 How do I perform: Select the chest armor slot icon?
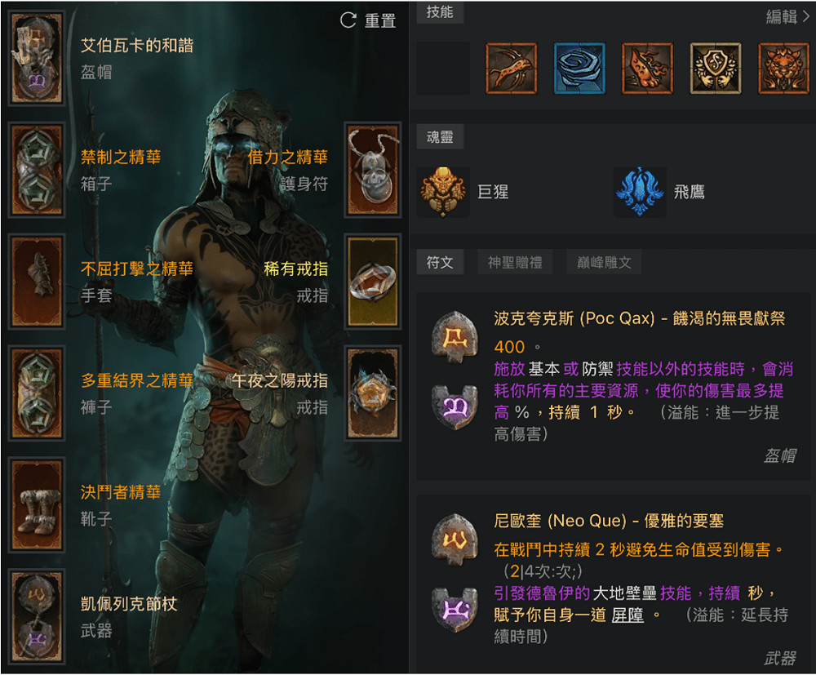pyautogui.click(x=37, y=171)
